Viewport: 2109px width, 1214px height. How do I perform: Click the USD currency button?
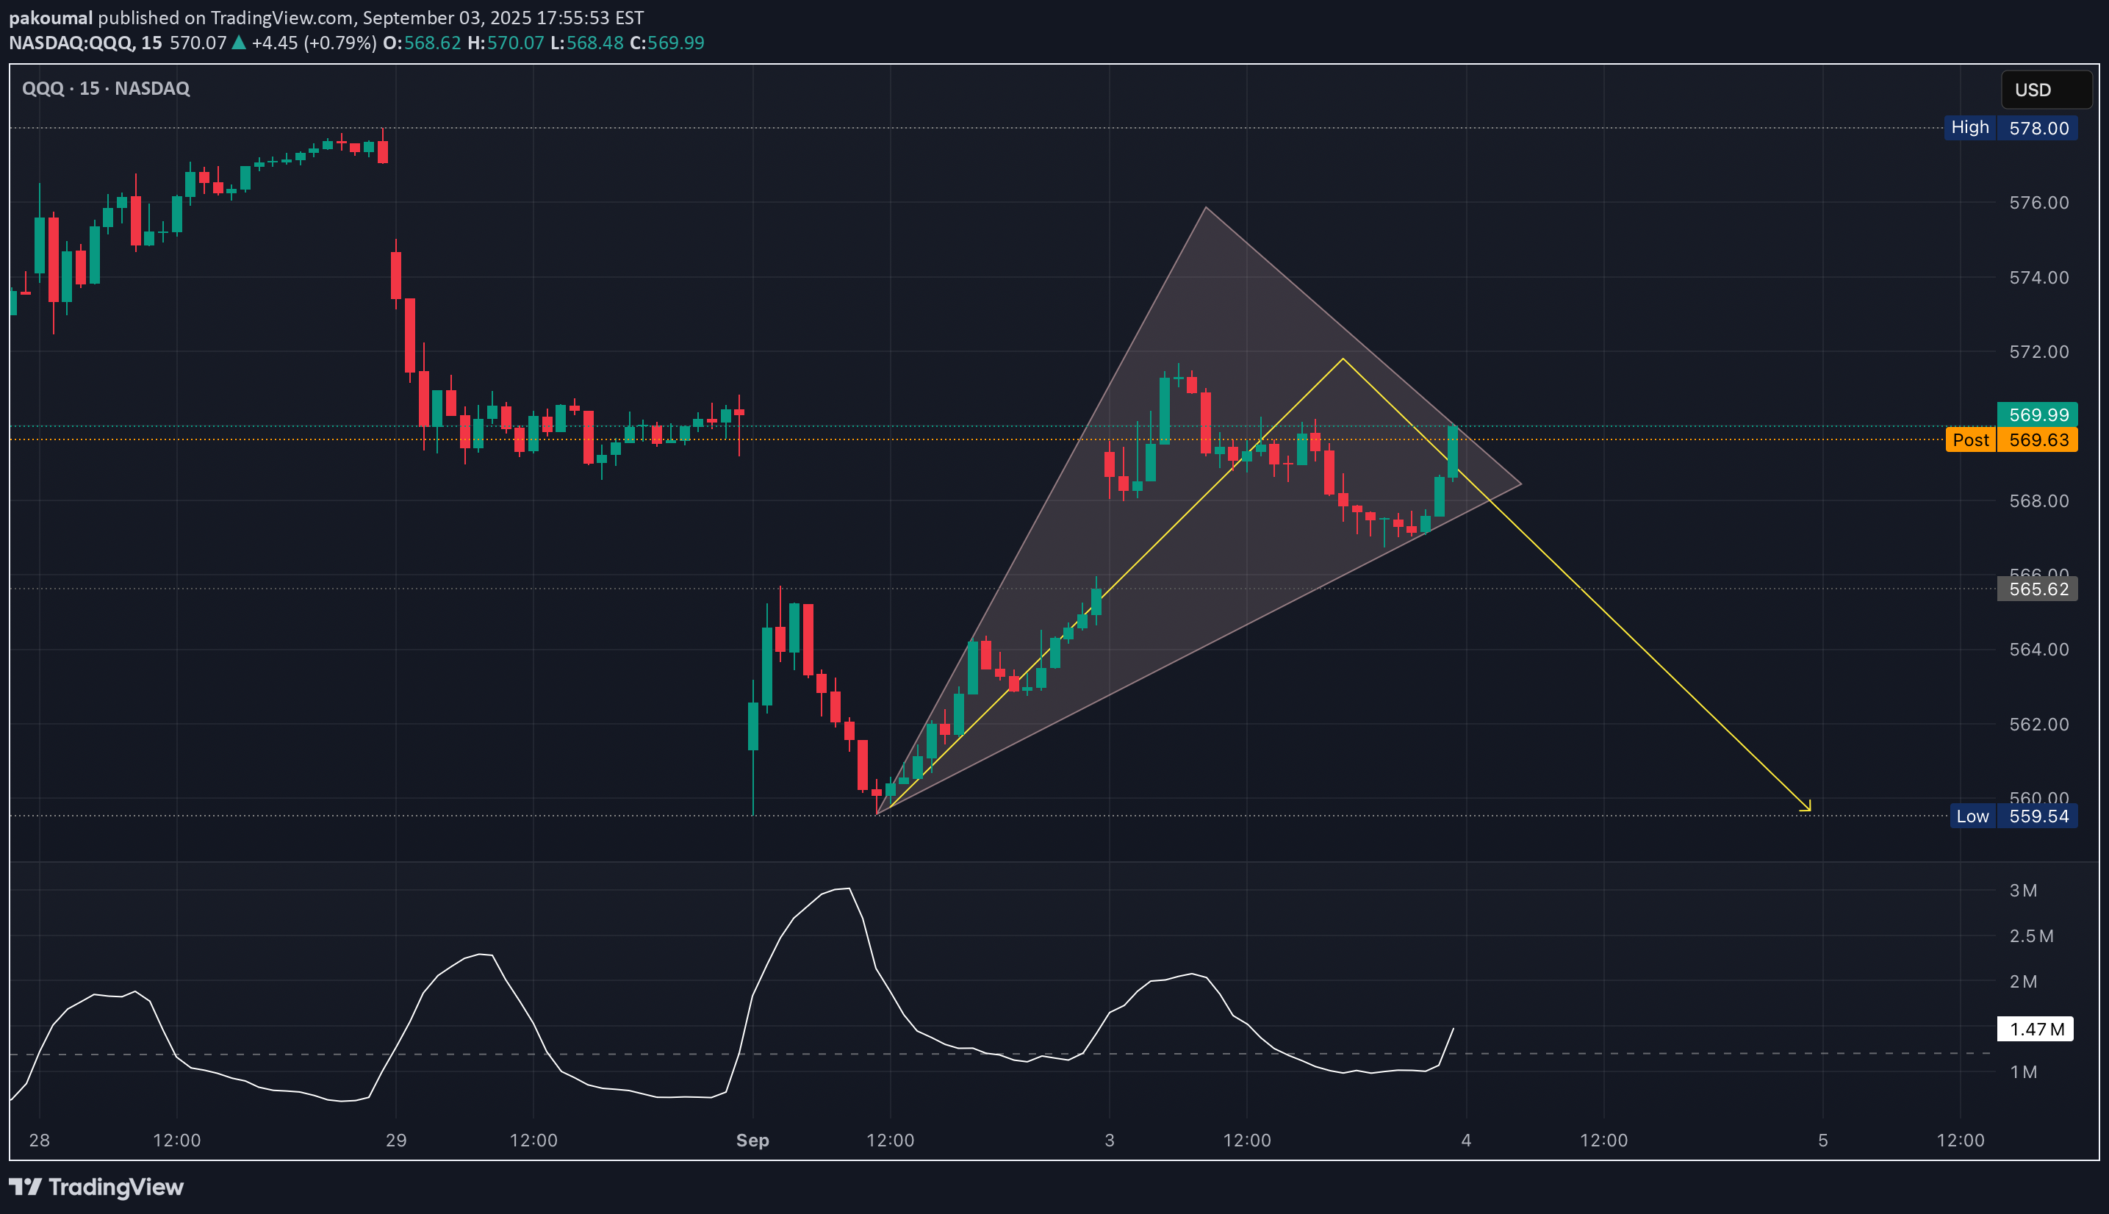point(2046,90)
